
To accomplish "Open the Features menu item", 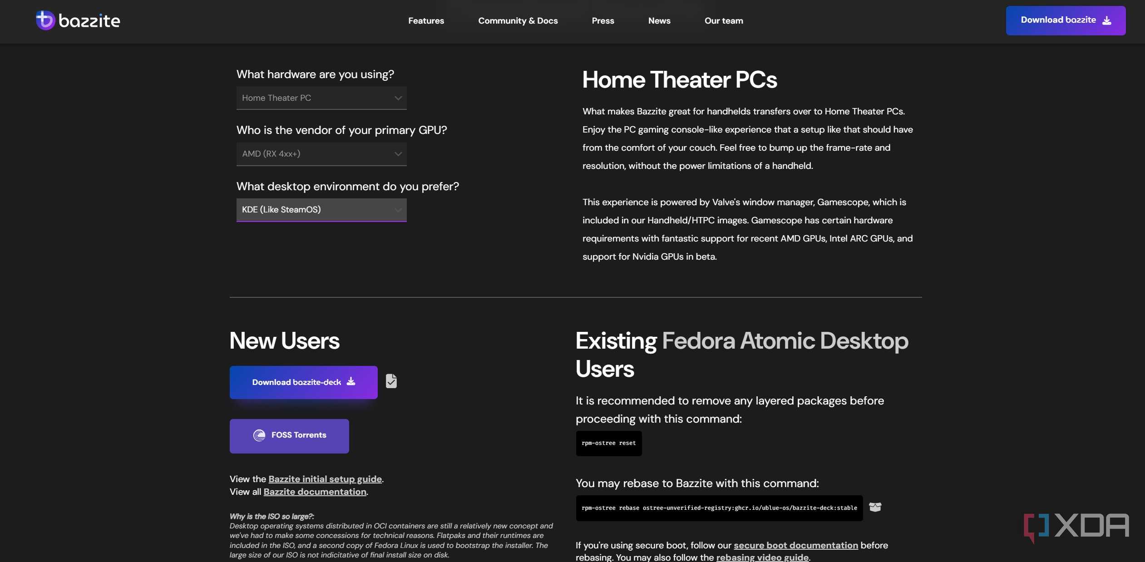I will [x=426, y=20].
